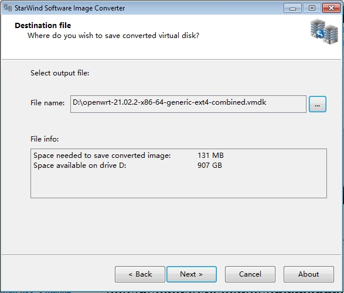This screenshot has width=344, height=293.
Task: Focus the File name input field
Action: coord(188,104)
